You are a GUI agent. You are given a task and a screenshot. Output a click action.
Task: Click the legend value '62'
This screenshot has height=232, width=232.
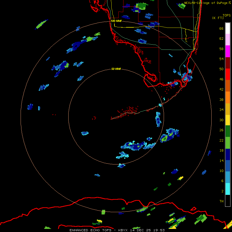(221, 38)
